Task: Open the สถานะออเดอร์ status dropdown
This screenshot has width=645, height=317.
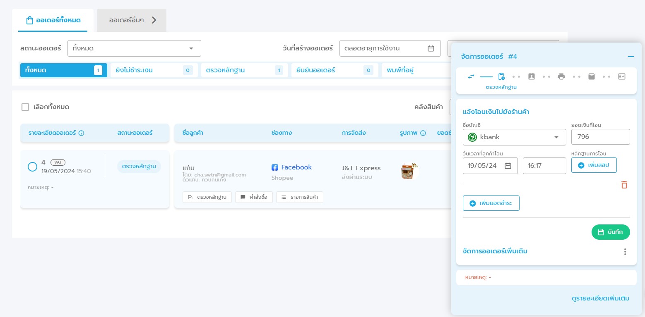Action: [x=134, y=48]
